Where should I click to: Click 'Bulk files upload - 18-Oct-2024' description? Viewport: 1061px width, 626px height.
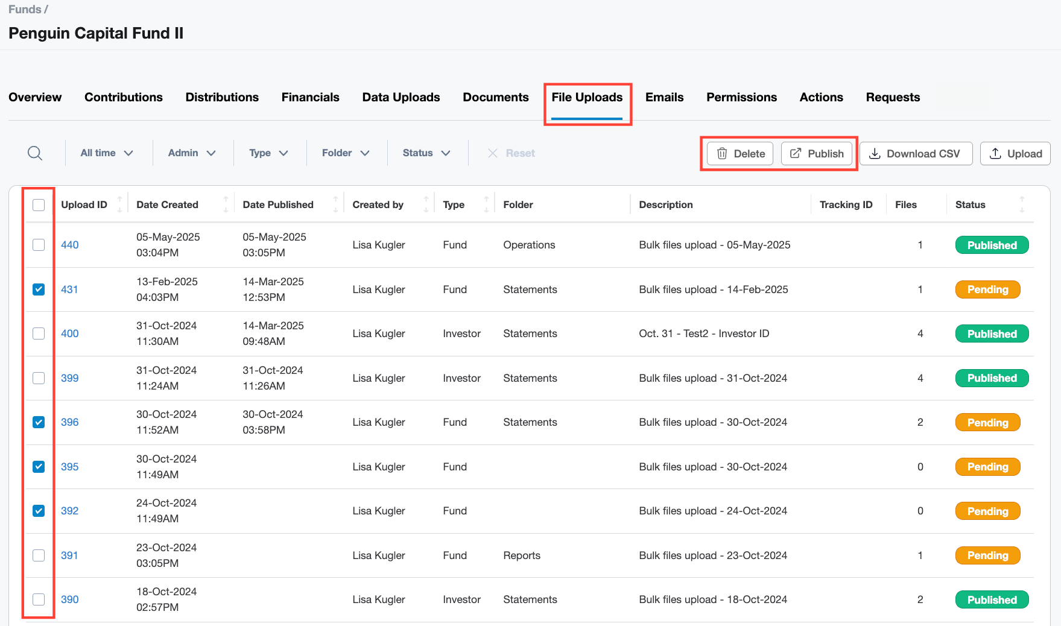tap(713, 599)
